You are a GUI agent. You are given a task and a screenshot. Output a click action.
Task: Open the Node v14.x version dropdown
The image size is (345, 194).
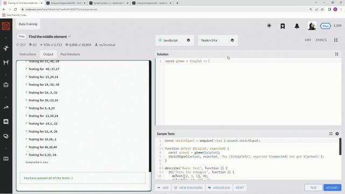[218, 40]
